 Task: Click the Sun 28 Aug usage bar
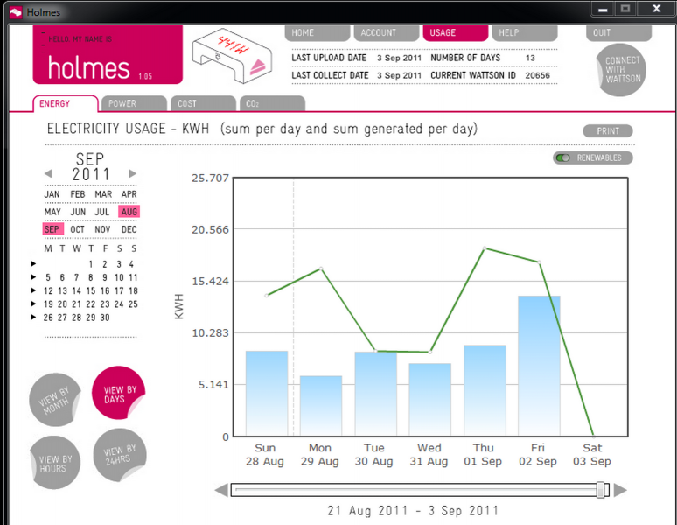tap(267, 394)
